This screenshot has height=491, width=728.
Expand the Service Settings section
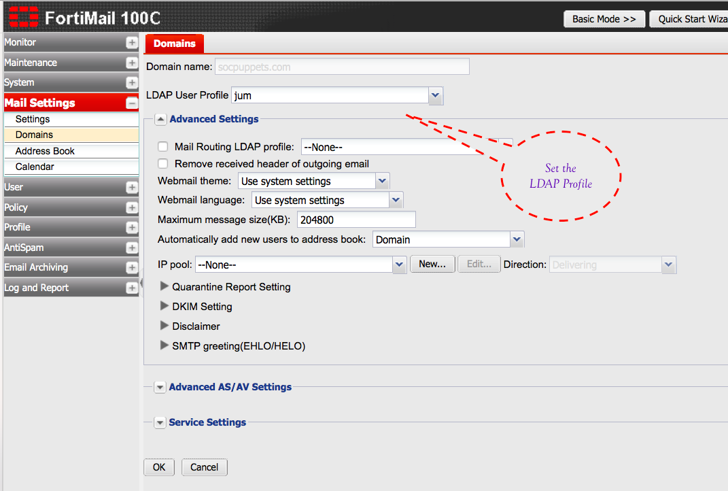[160, 422]
